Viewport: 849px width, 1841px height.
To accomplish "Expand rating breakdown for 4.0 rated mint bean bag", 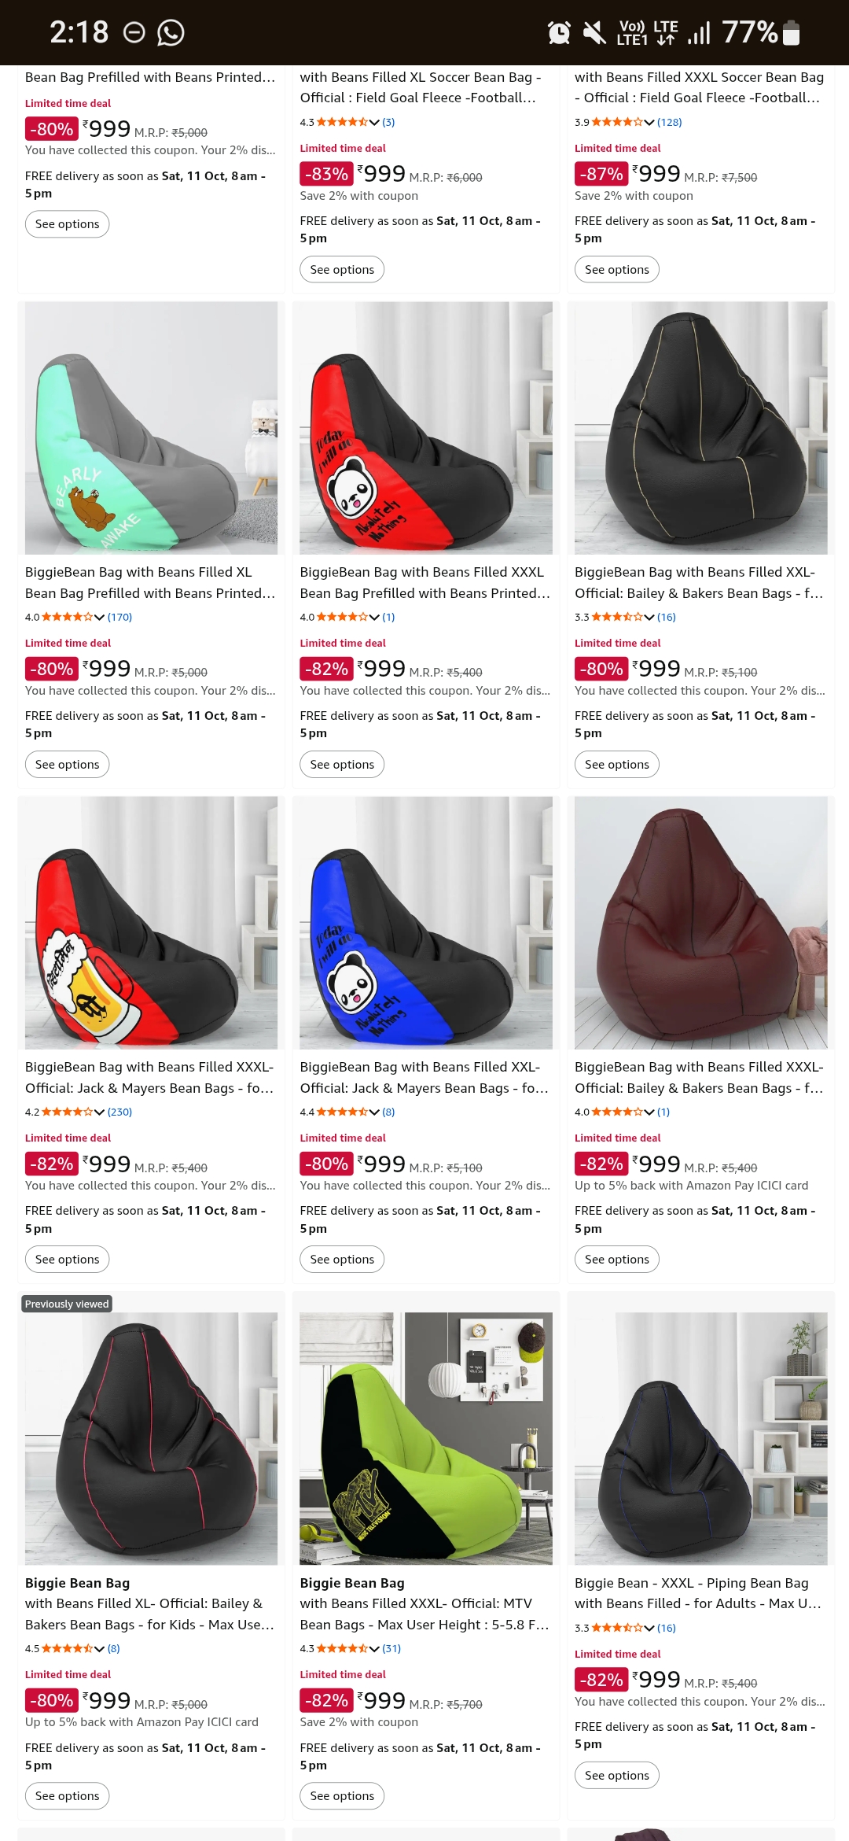I will [x=99, y=618].
